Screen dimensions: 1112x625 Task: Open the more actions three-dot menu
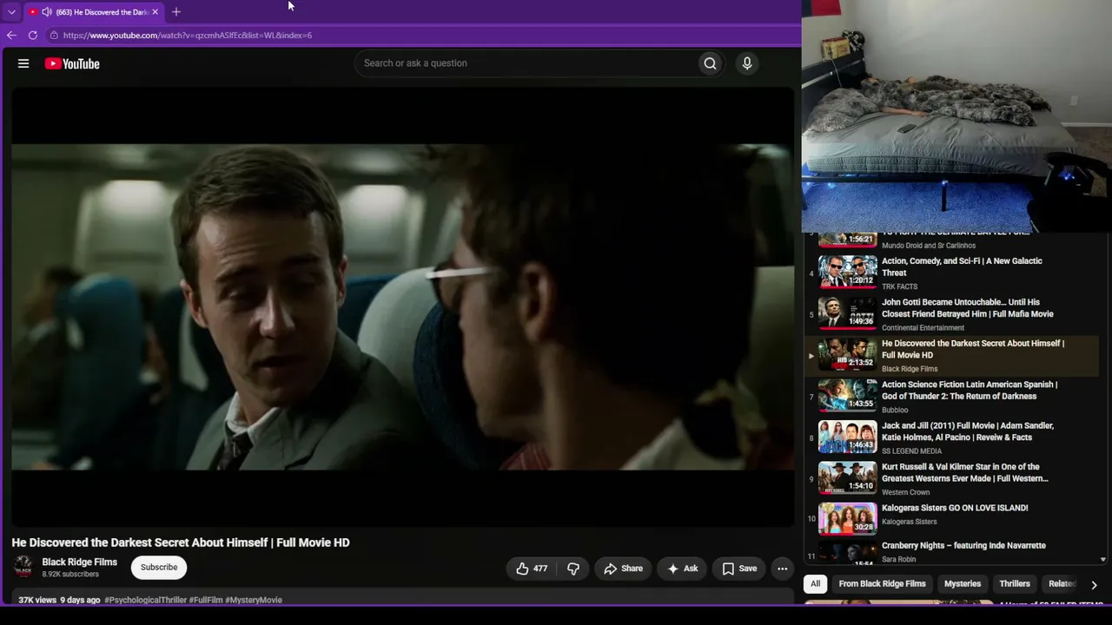click(x=782, y=569)
